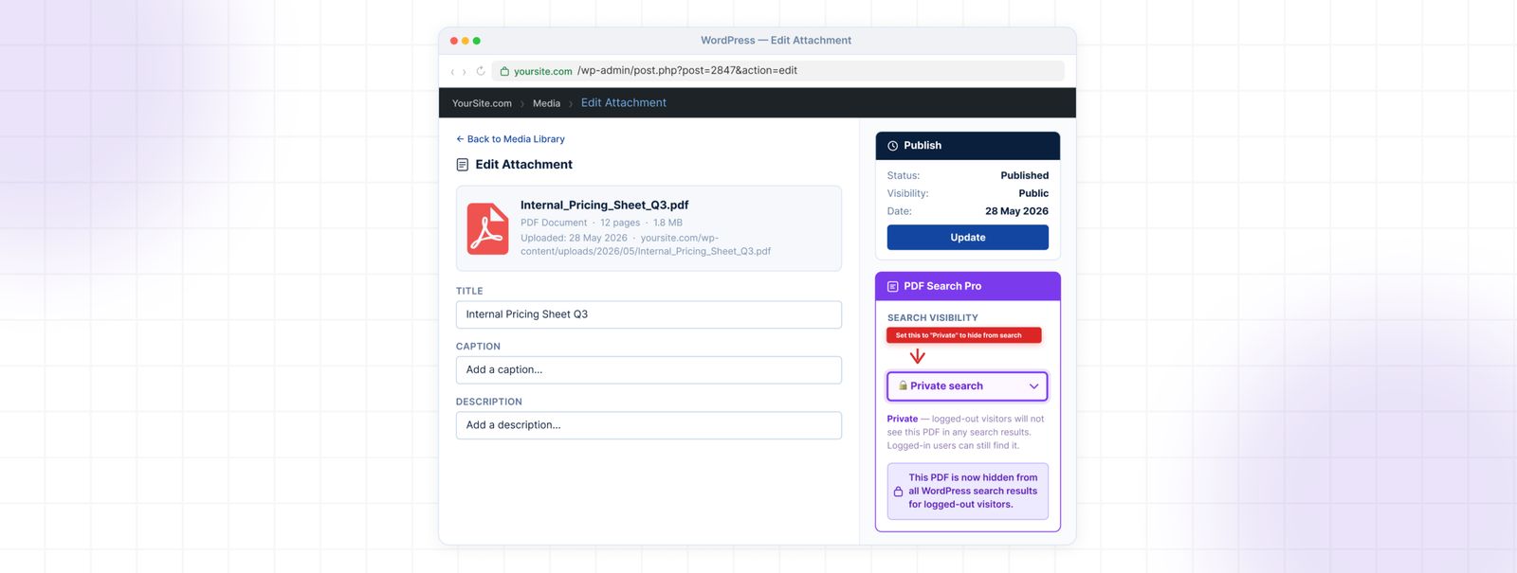The image size is (1517, 573).
Task: Open the Search Visibility dropdown
Action: tap(967, 386)
